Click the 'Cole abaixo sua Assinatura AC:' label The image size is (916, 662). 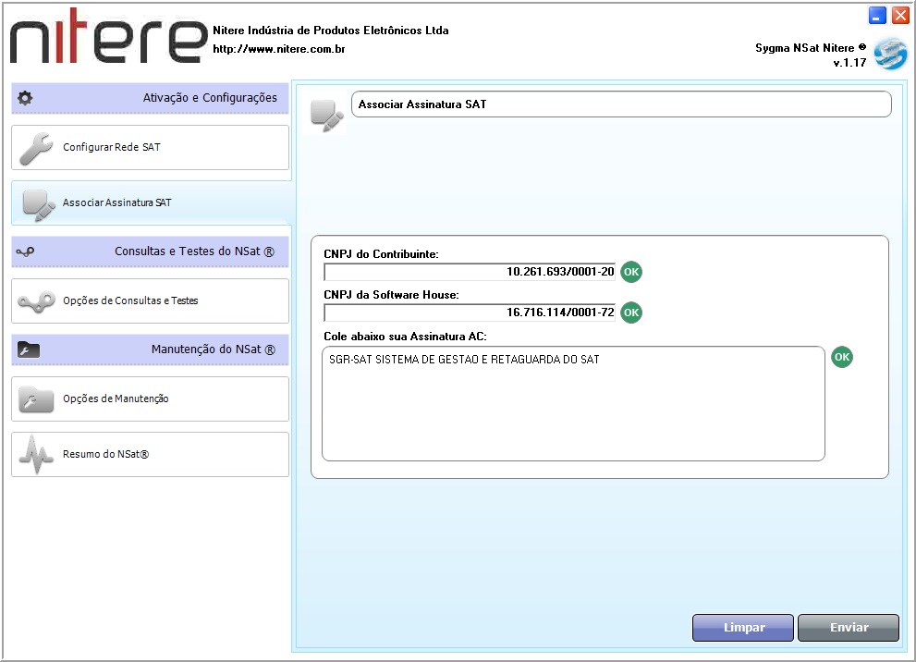405,337
